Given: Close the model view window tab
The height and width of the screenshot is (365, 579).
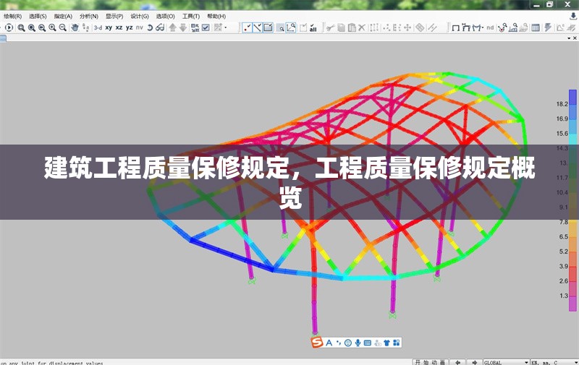Looking at the screenshot, I should (x=575, y=38).
